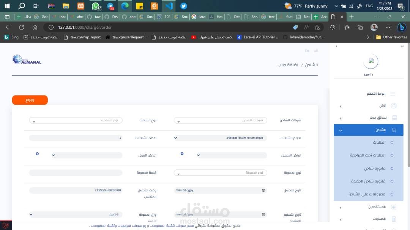
Task: Open the sidebar three-dots options
Action: 402,46
